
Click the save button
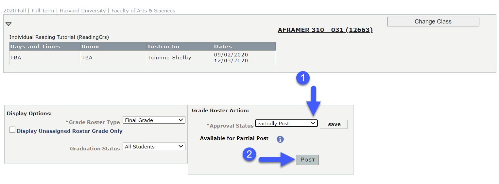point(334,124)
